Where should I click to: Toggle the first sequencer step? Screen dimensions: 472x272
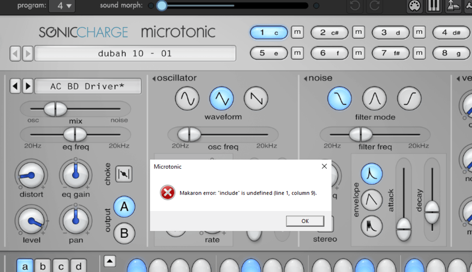136,266
